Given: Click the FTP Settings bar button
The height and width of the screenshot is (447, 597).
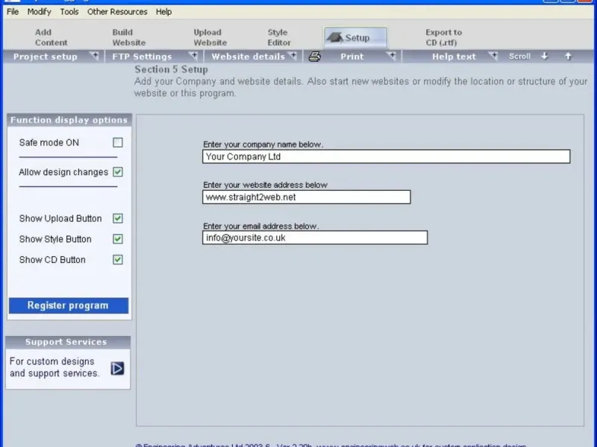Looking at the screenshot, I should pos(142,57).
